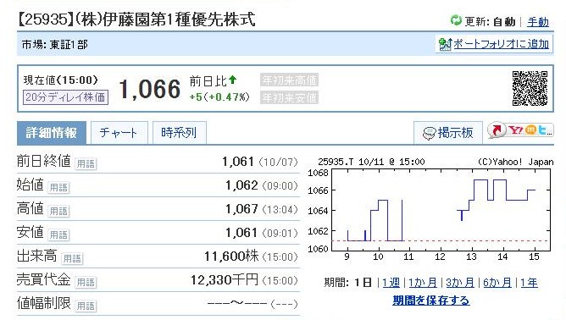Switch to the チャート tab

click(x=119, y=133)
